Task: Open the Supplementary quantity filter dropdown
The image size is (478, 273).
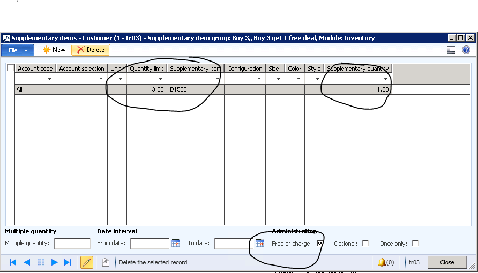Action: (x=385, y=79)
